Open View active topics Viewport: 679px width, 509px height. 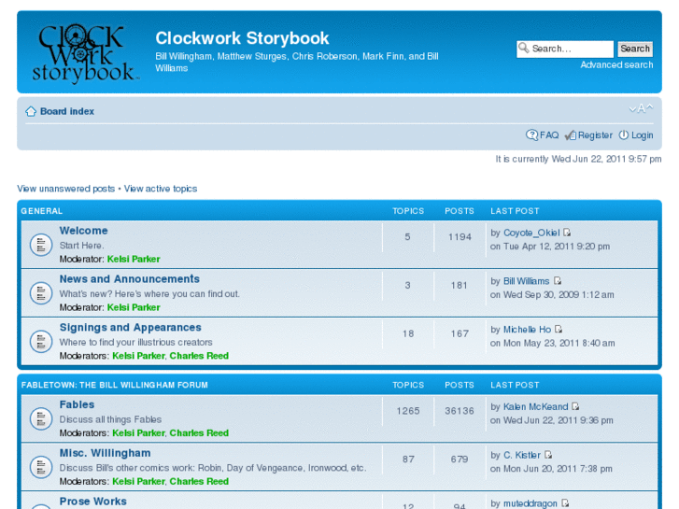pos(161,189)
